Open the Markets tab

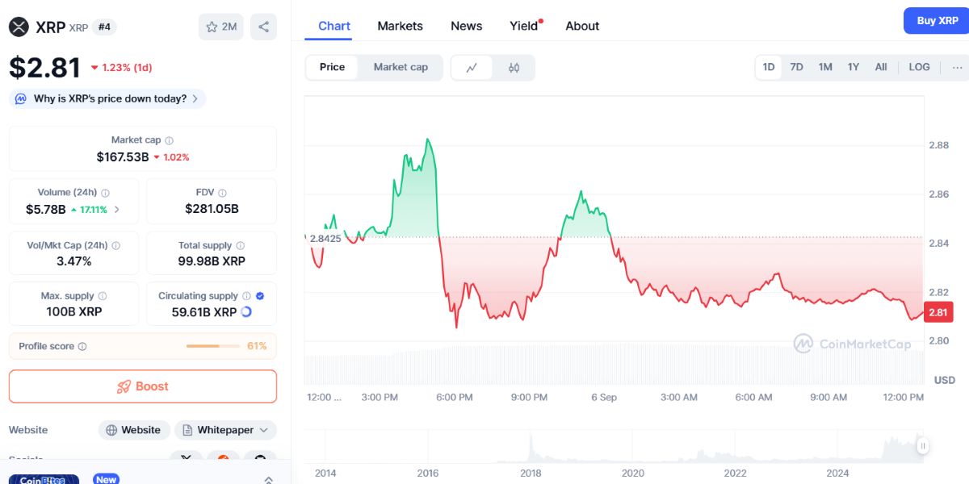point(400,26)
